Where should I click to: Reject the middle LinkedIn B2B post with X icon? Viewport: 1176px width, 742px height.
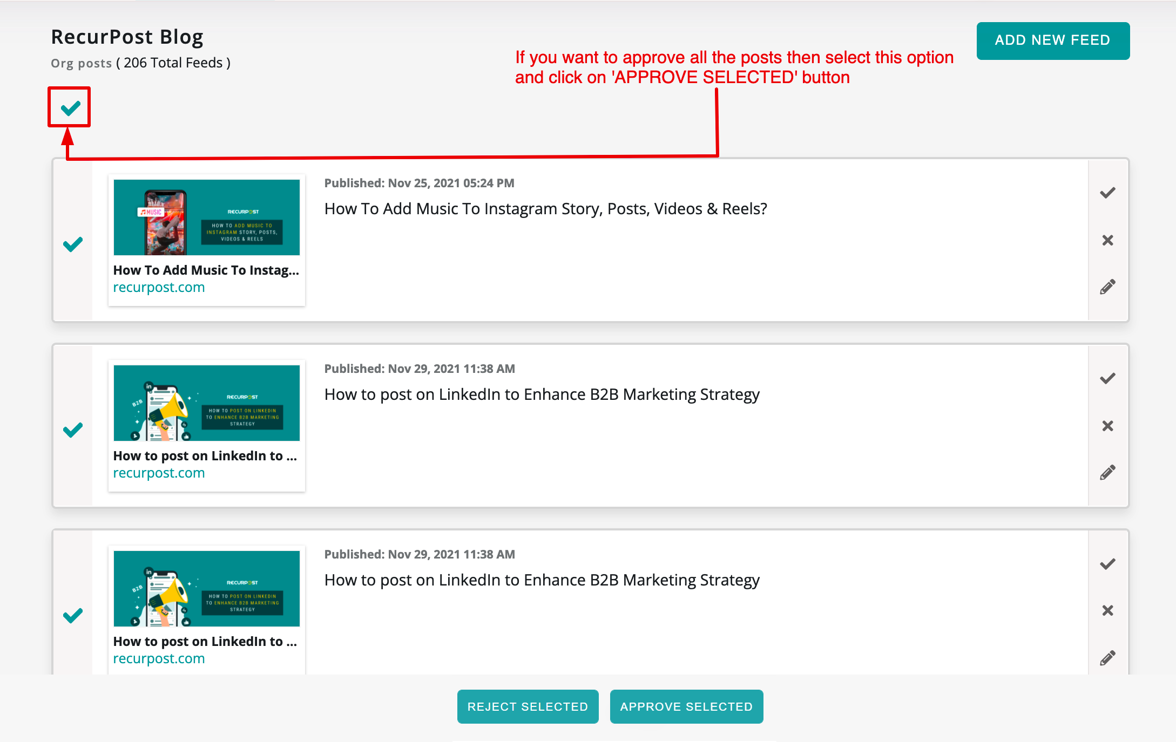1107,426
